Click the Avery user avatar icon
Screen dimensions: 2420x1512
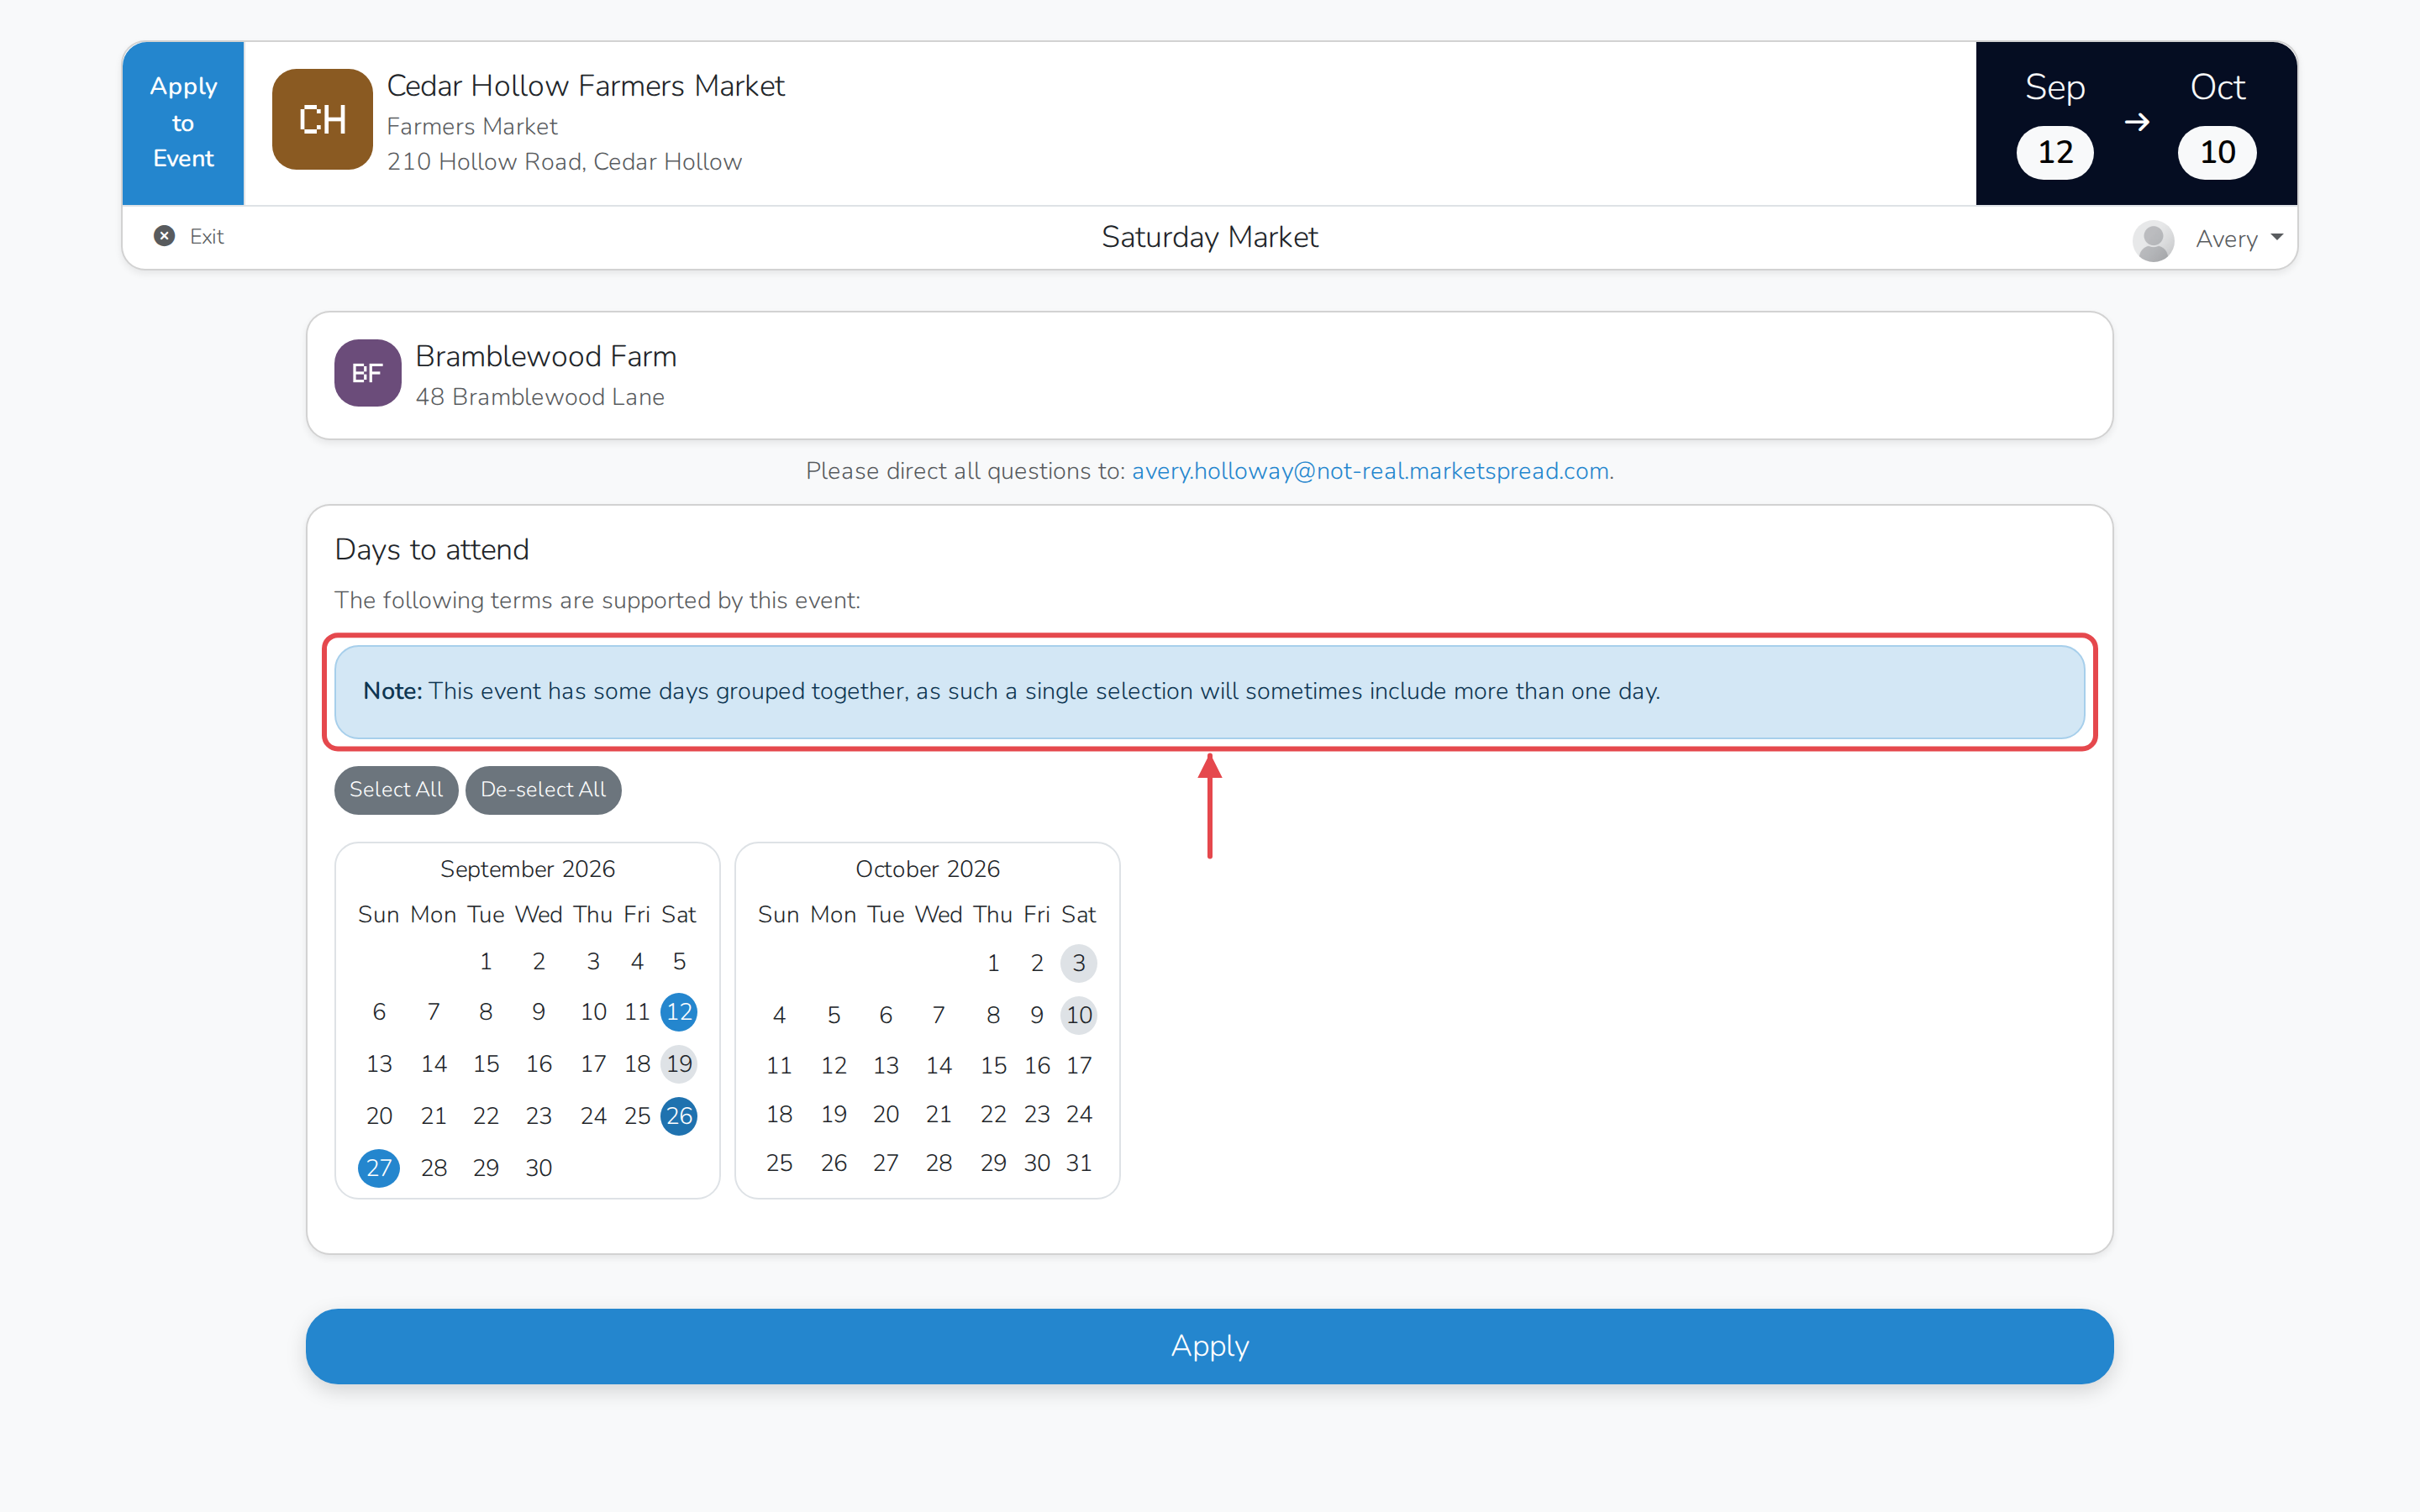pyautogui.click(x=2153, y=240)
